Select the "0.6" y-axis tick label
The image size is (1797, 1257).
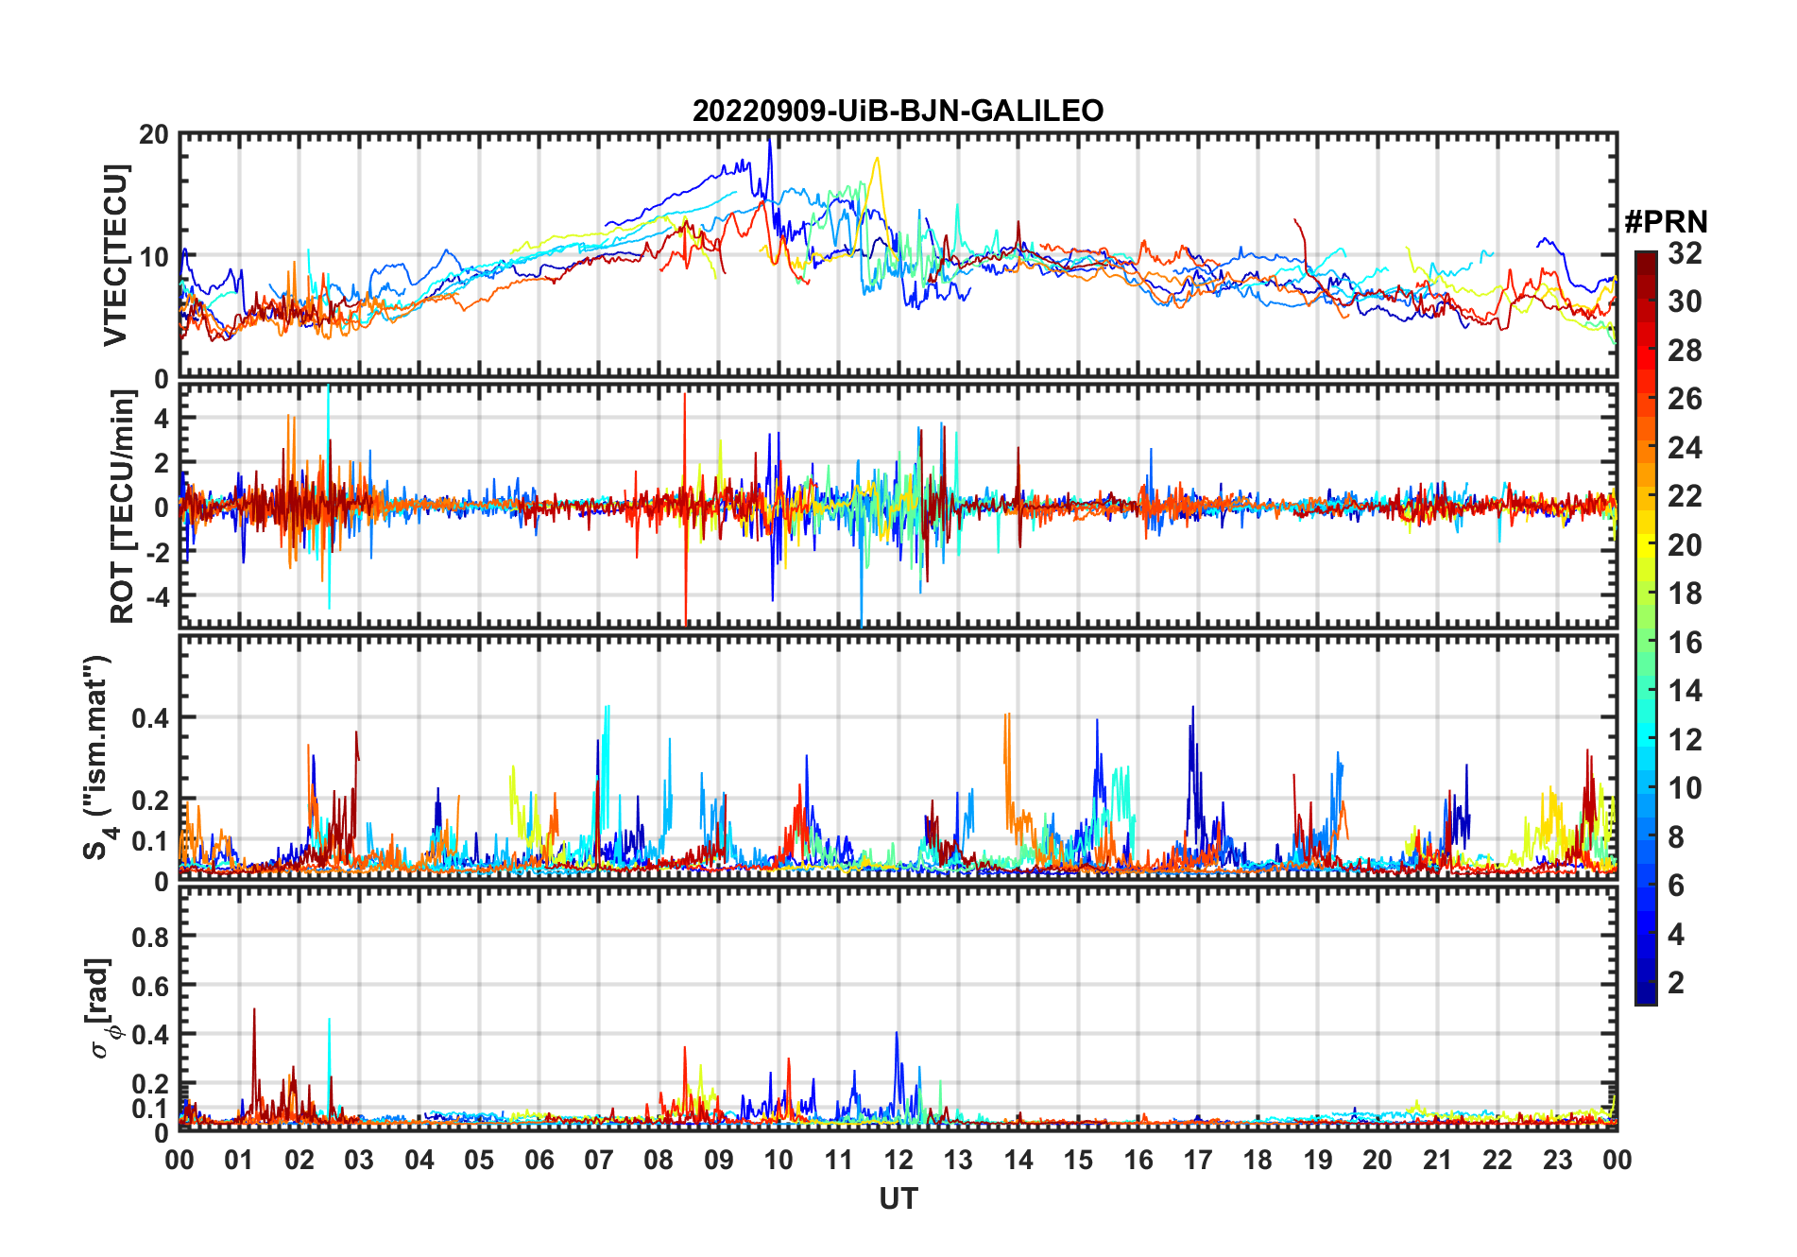(150, 986)
